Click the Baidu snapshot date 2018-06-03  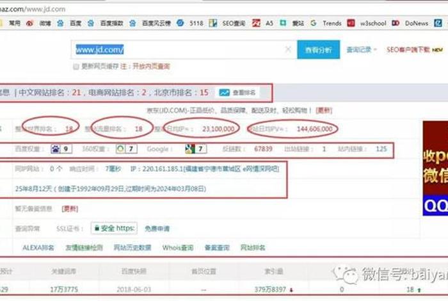click(x=134, y=289)
